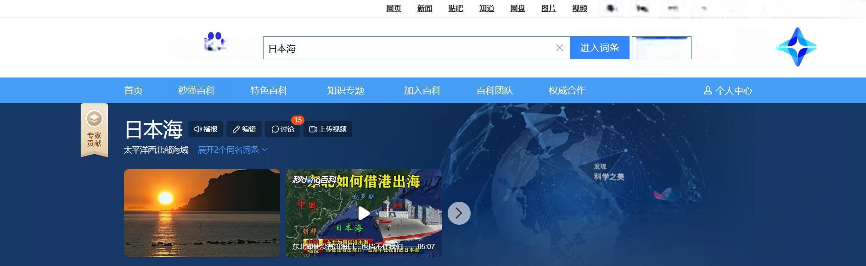The width and height of the screenshot is (866, 266).
Task: Open the 知识专题 nav tab
Action: tap(345, 91)
